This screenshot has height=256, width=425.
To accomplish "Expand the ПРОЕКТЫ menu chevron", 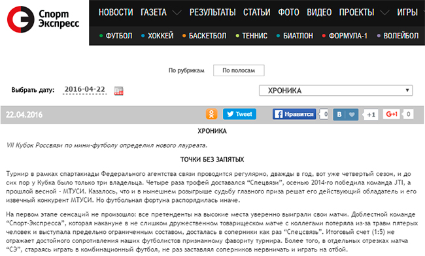I will pos(384,12).
